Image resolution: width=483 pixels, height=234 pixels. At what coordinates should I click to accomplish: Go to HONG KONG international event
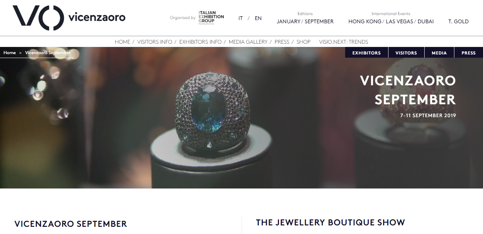pyautogui.click(x=365, y=22)
